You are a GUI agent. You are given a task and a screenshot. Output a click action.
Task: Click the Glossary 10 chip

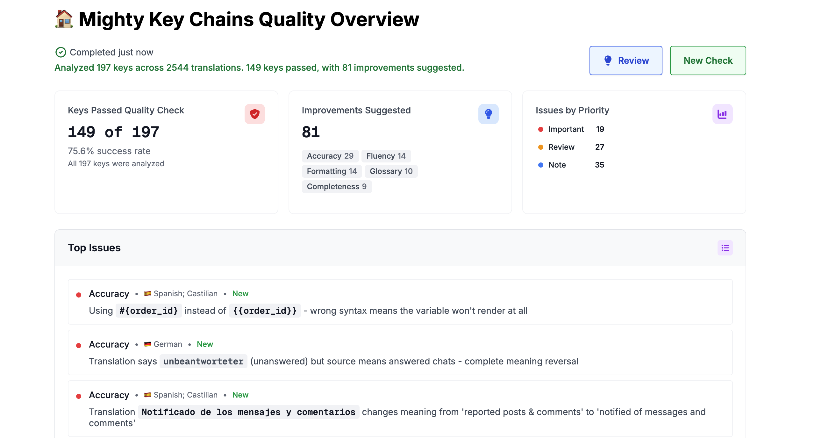pyautogui.click(x=391, y=171)
